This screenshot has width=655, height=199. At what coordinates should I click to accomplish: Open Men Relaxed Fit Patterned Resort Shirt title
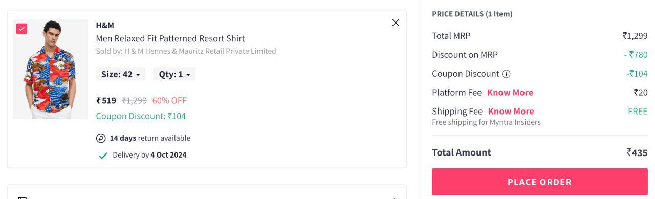pos(170,38)
